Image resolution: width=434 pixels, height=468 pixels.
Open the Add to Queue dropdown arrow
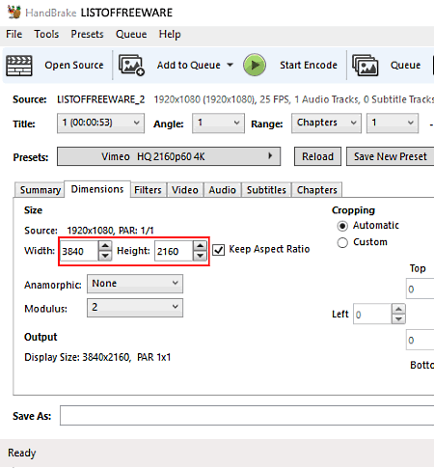[x=230, y=65]
